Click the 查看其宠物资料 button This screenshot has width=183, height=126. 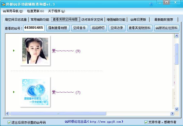click(x=140, y=28)
